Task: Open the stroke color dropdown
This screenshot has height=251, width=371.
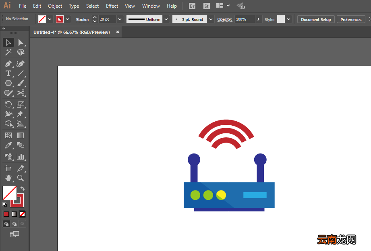Action: click(x=67, y=19)
